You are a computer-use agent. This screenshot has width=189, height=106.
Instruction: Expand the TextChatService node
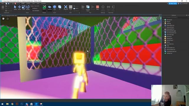163,48
